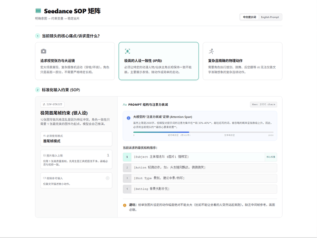
Task: Click the 标准化输入约束 (SOP) heading
Action: [x=61, y=90]
